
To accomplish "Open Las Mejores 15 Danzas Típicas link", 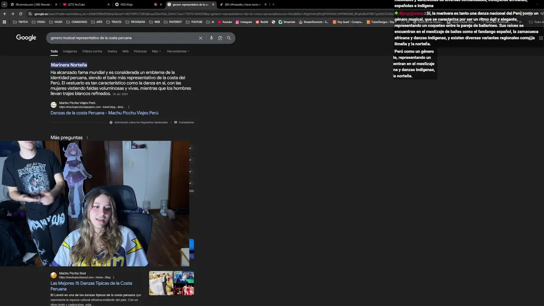I will 91,286.
